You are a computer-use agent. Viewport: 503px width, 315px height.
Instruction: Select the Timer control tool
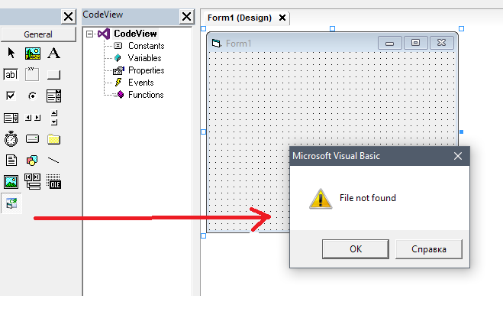coord(11,139)
